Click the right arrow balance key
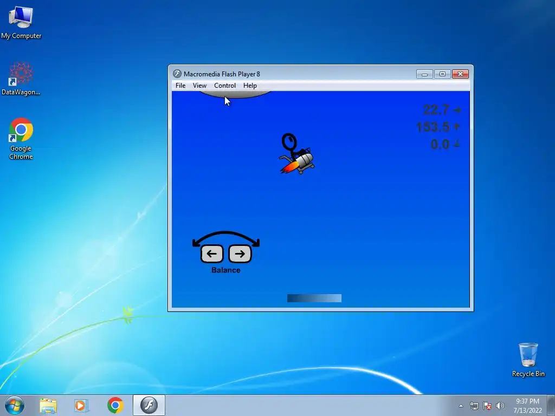The image size is (555, 416). click(x=240, y=253)
